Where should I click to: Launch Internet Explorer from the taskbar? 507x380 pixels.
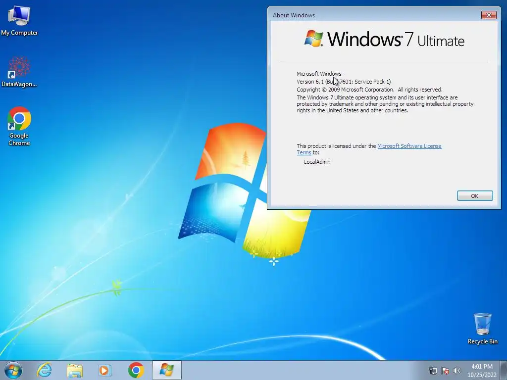coord(44,370)
